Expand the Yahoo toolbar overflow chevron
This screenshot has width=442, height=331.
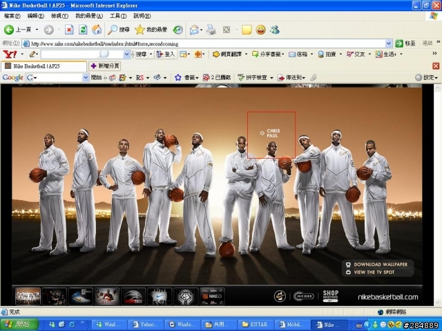pyautogui.click(x=434, y=53)
